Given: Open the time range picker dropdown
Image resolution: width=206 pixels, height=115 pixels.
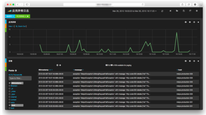Looking at the screenshot, I should coord(135,11).
